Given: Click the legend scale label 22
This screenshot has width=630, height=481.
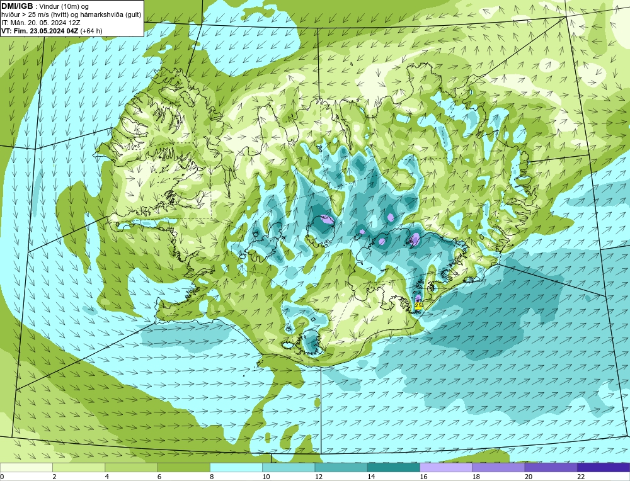Looking at the screenshot, I should click(581, 477).
